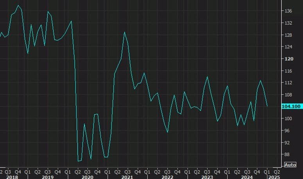Click the bold 120 axis label
Viewport: 303px width, 179px height.
[x=289, y=59]
